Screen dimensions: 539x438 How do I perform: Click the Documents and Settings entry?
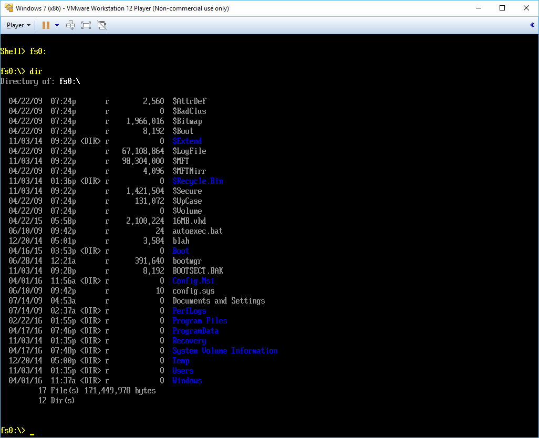click(x=219, y=300)
